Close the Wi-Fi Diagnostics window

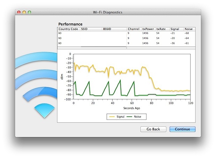(x=19, y=12)
